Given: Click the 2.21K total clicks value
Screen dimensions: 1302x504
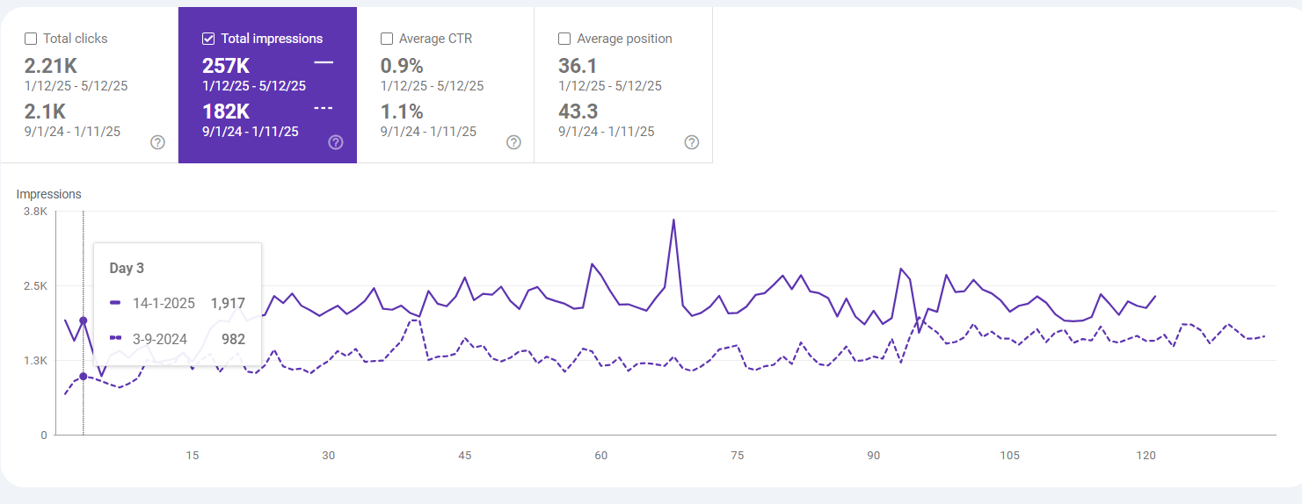Looking at the screenshot, I should pos(50,66).
